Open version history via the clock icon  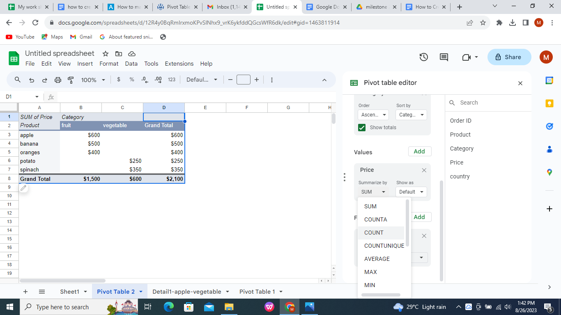coord(423,57)
